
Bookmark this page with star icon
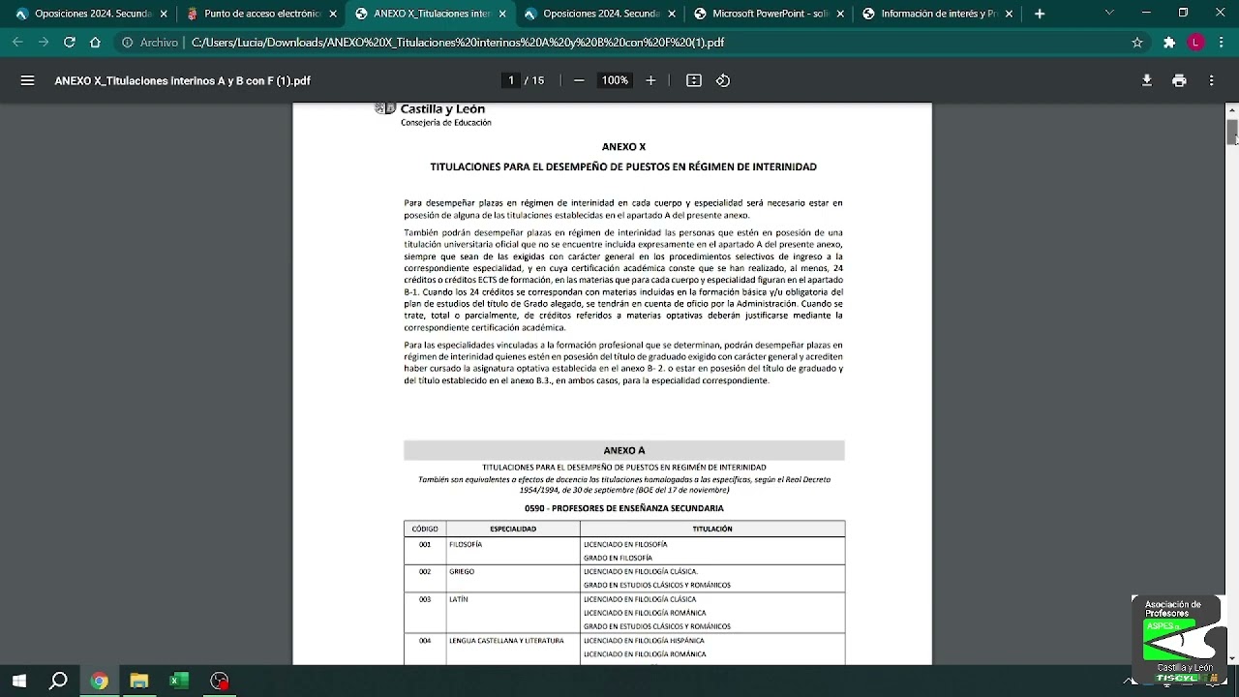1137,43
